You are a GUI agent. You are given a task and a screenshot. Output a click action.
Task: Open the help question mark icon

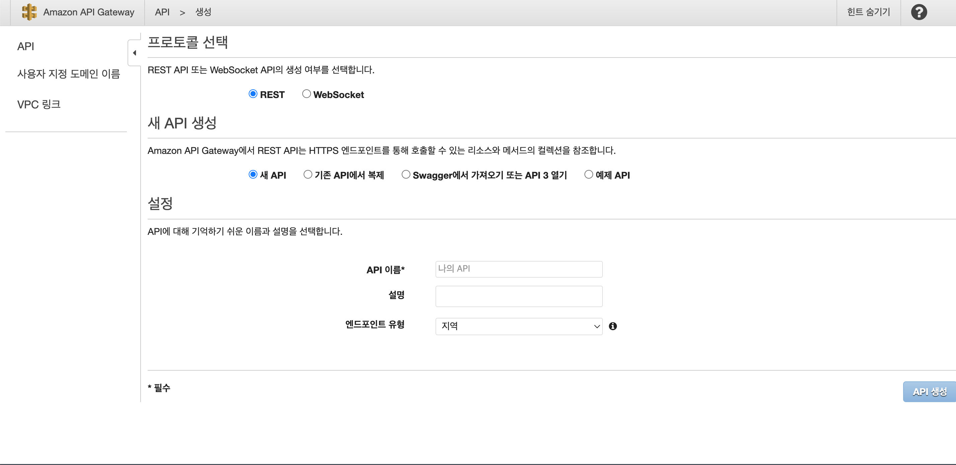[x=919, y=12]
